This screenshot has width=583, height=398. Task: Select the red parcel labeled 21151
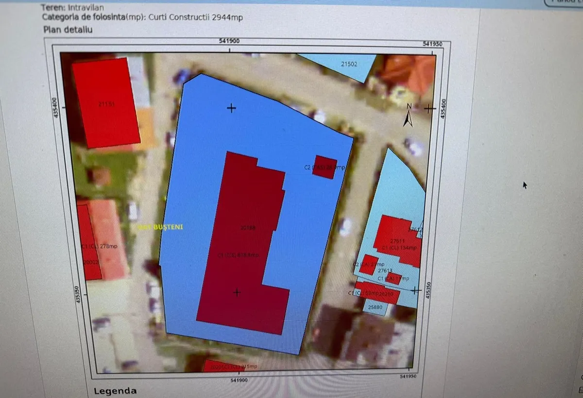point(106,102)
